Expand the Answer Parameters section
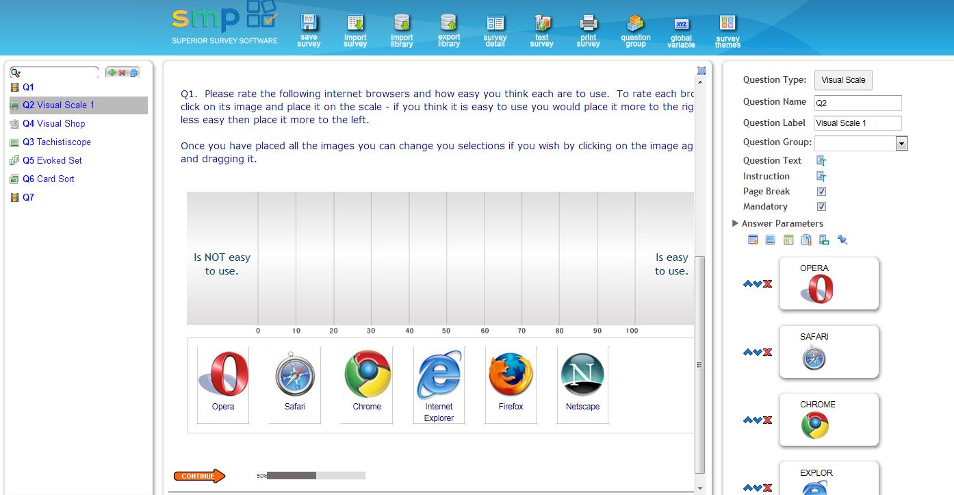Screen dimensions: 954x495 [736, 223]
